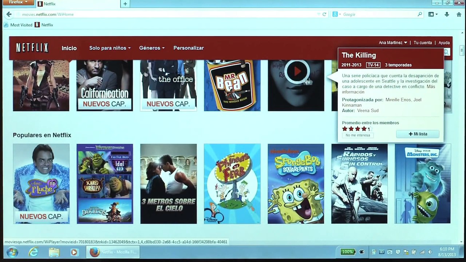This screenshot has height=262, width=466.
Task: Click the Veena Sud author link
Action: (368, 111)
